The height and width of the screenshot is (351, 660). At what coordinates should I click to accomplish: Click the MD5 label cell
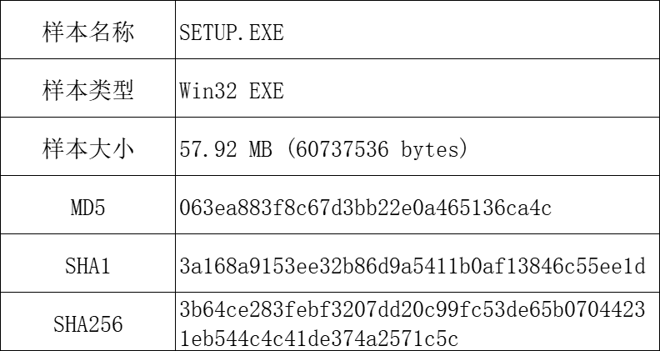(x=88, y=208)
